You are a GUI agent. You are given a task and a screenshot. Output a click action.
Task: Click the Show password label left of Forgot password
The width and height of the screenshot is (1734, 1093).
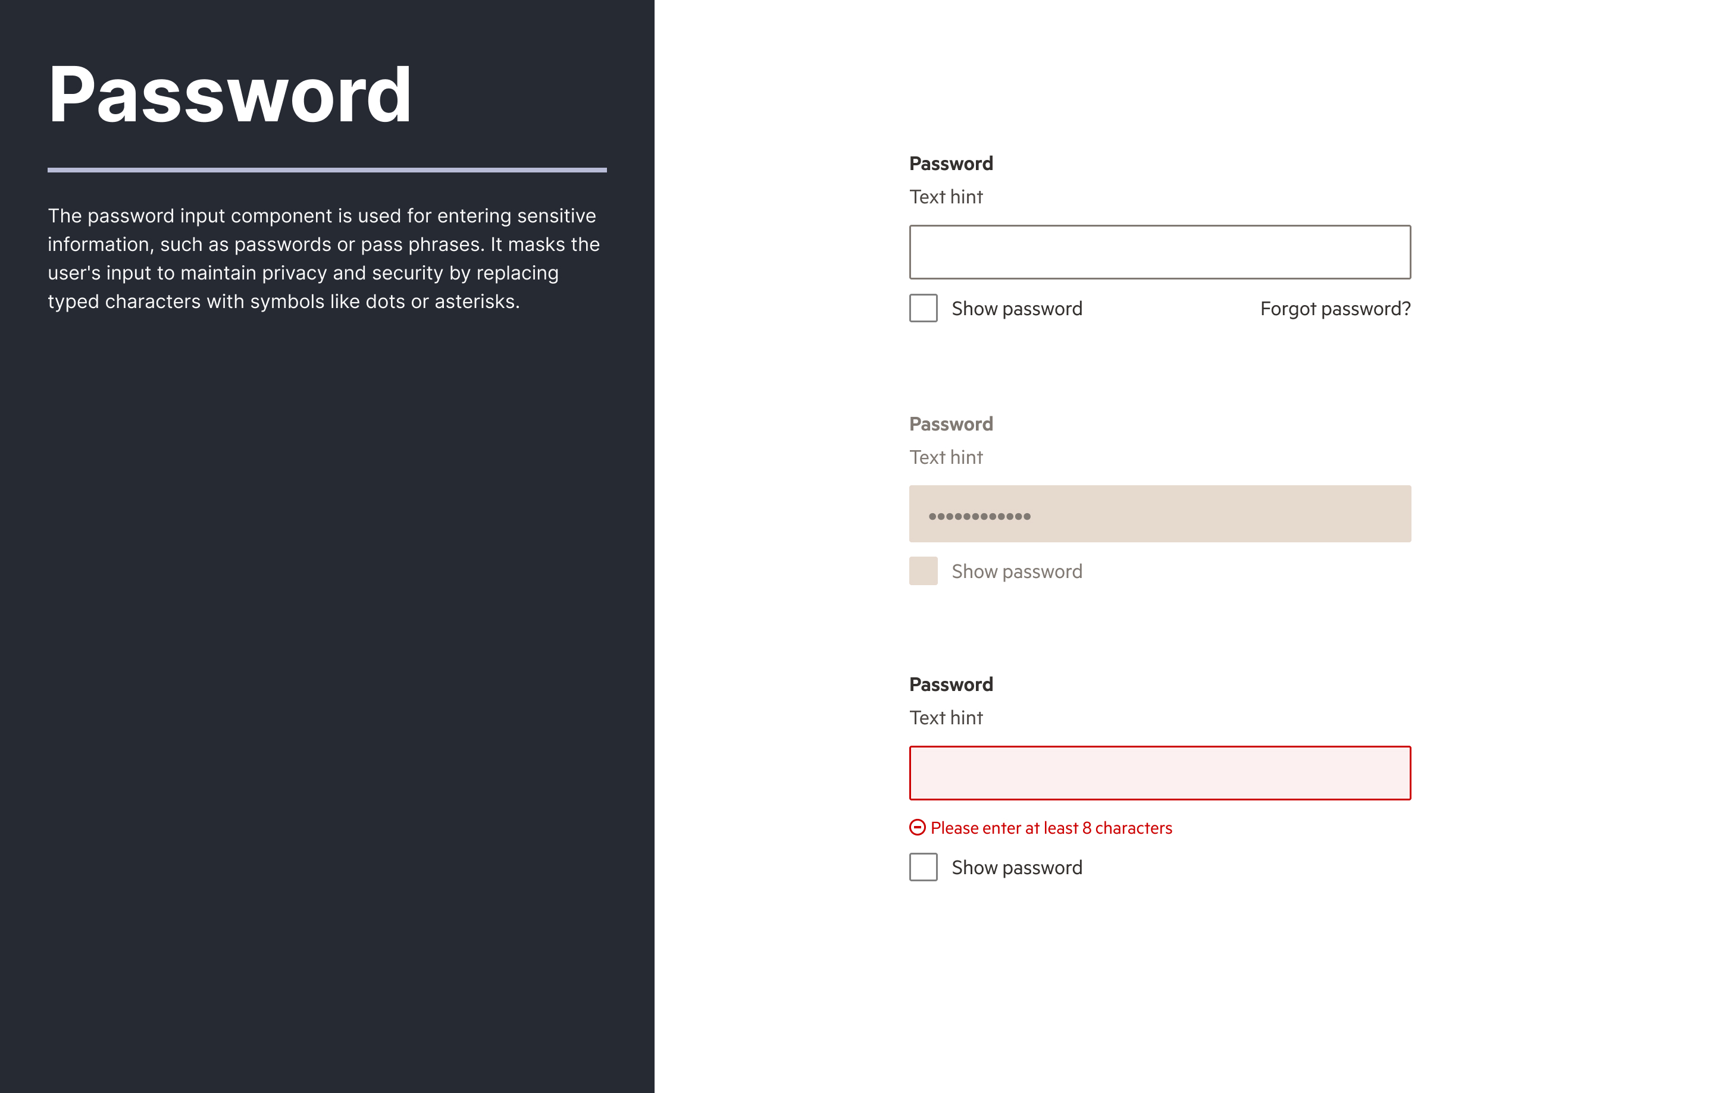tap(1016, 309)
